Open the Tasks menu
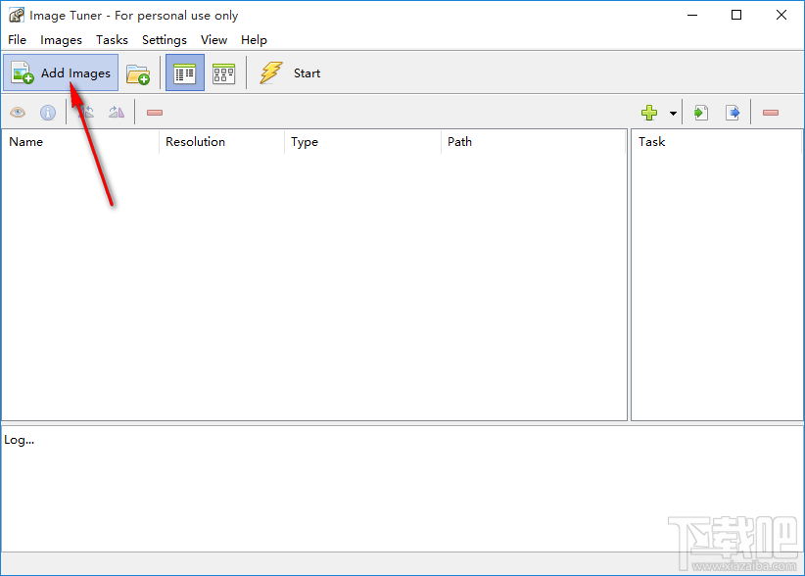Image resolution: width=805 pixels, height=576 pixels. coord(112,40)
